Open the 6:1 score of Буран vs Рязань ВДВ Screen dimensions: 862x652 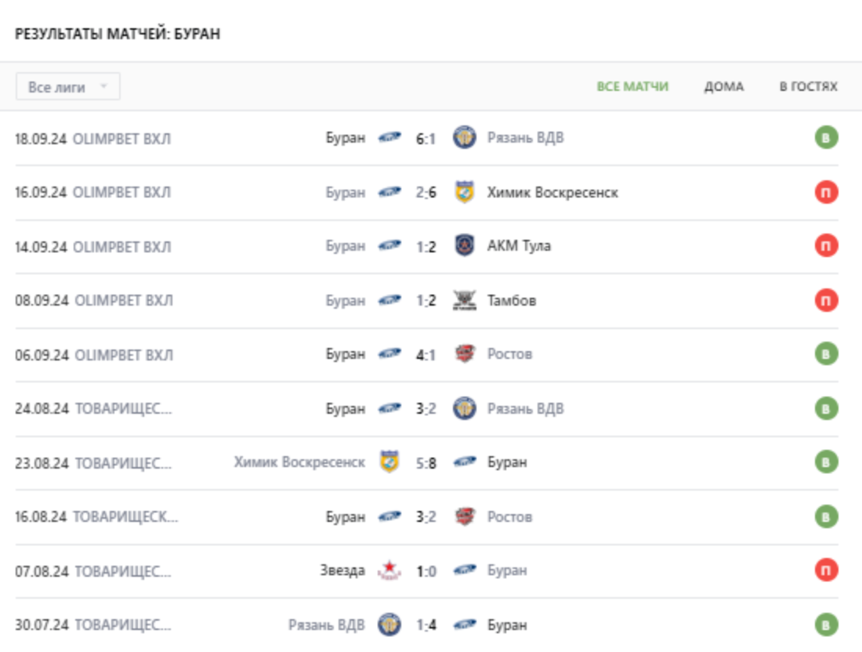(426, 139)
